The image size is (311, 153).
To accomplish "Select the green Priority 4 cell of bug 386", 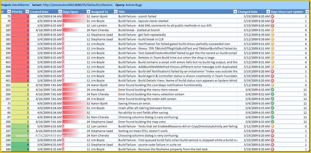I will click(20, 149).
